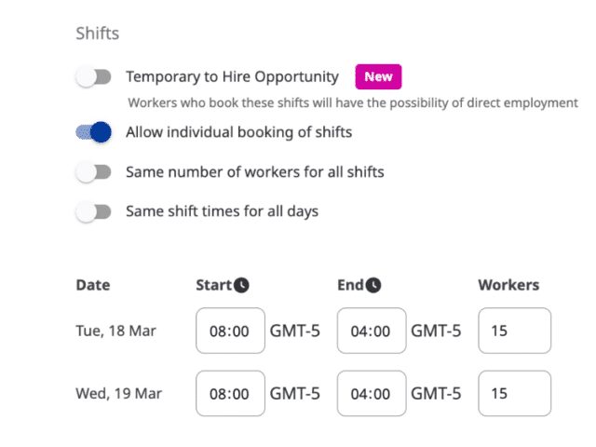Click the Wed, 19 Mar date label

point(118,393)
